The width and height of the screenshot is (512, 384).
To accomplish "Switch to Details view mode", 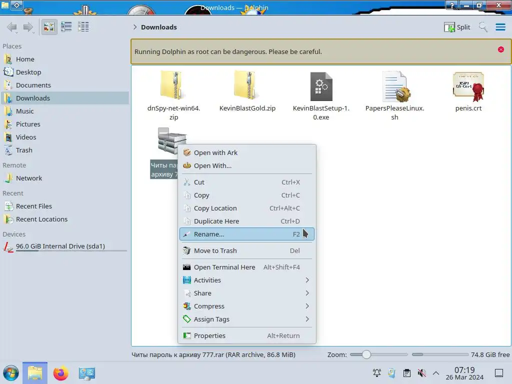I will tap(83, 27).
